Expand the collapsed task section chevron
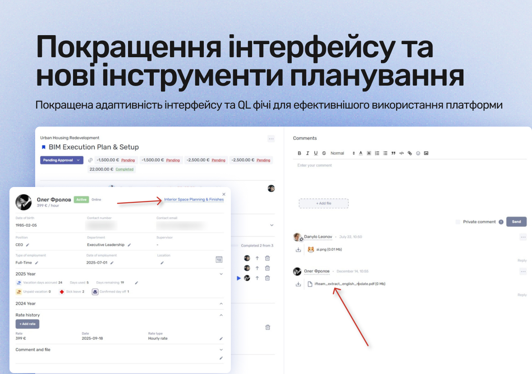The width and height of the screenshot is (532, 374). (x=272, y=225)
